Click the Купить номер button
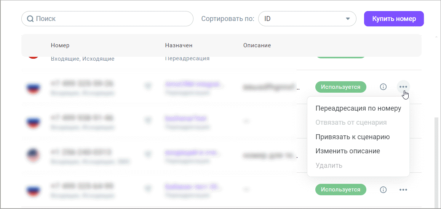This screenshot has height=209, width=441. point(394,19)
